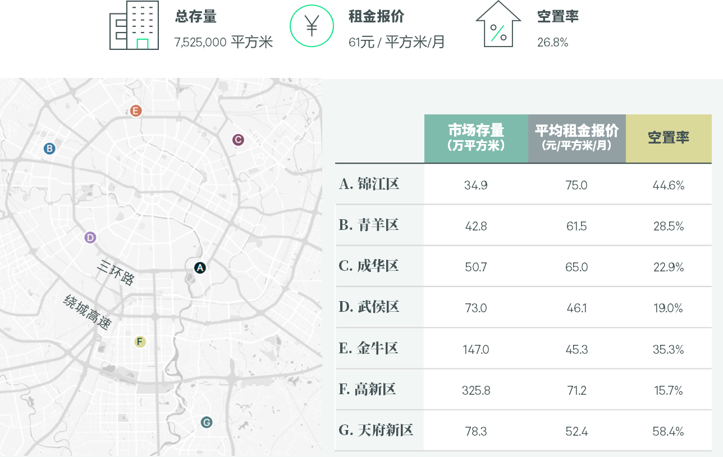723x457 pixels.
Task: Click the house percent icon for 空置率
Action: point(498,26)
